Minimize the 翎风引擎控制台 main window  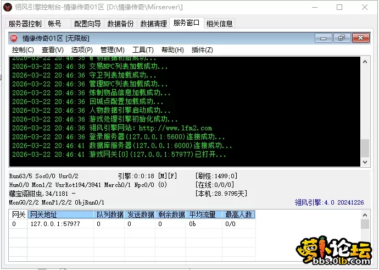click(x=315, y=7)
